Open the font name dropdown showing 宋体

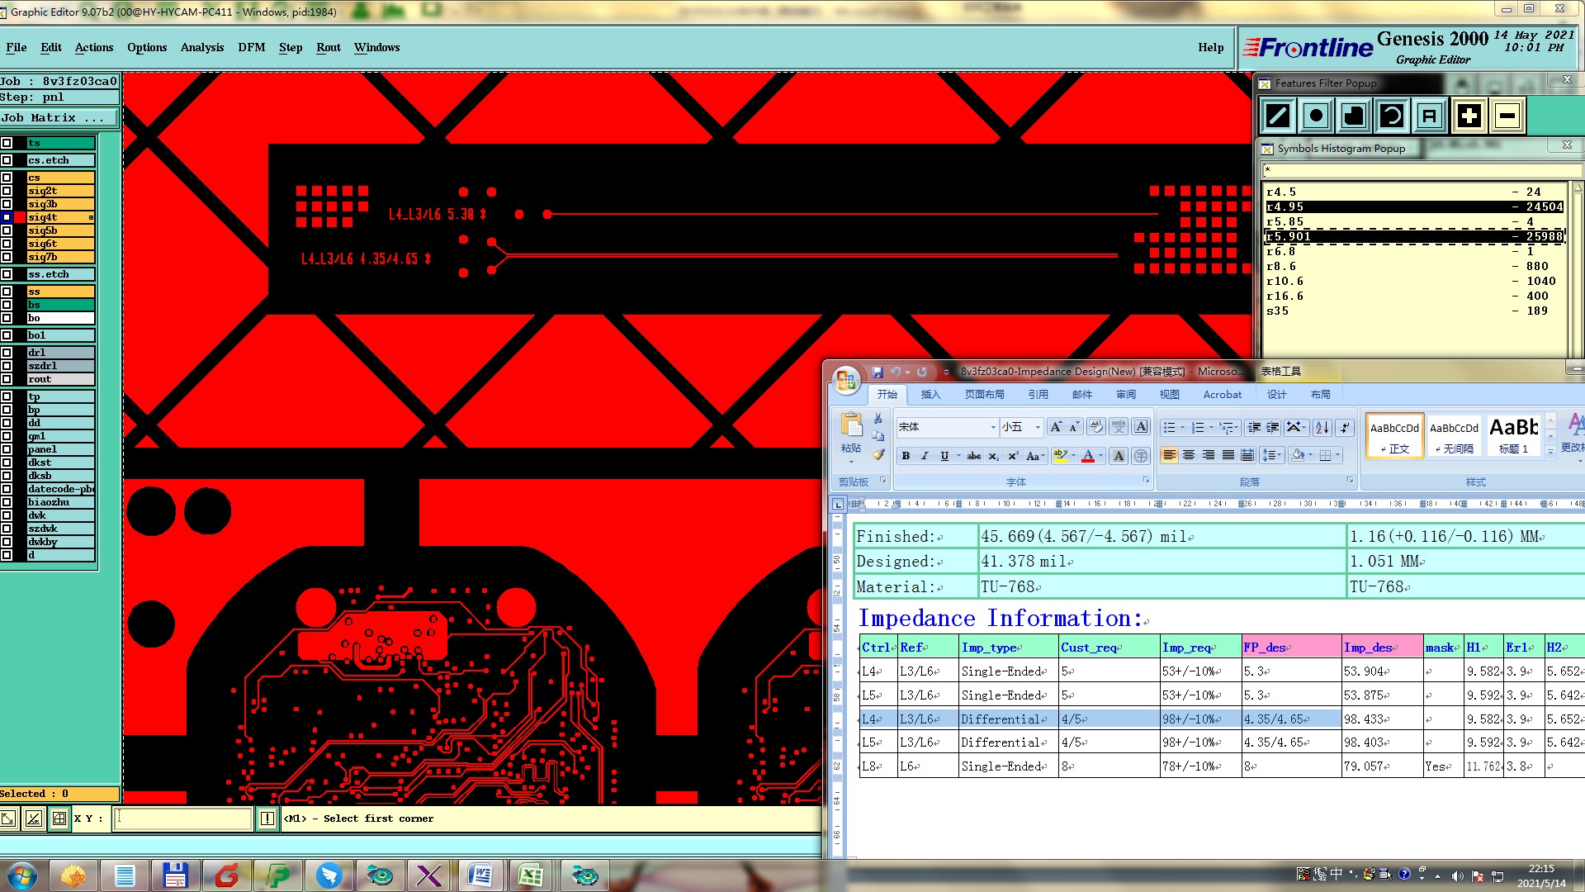tap(993, 427)
